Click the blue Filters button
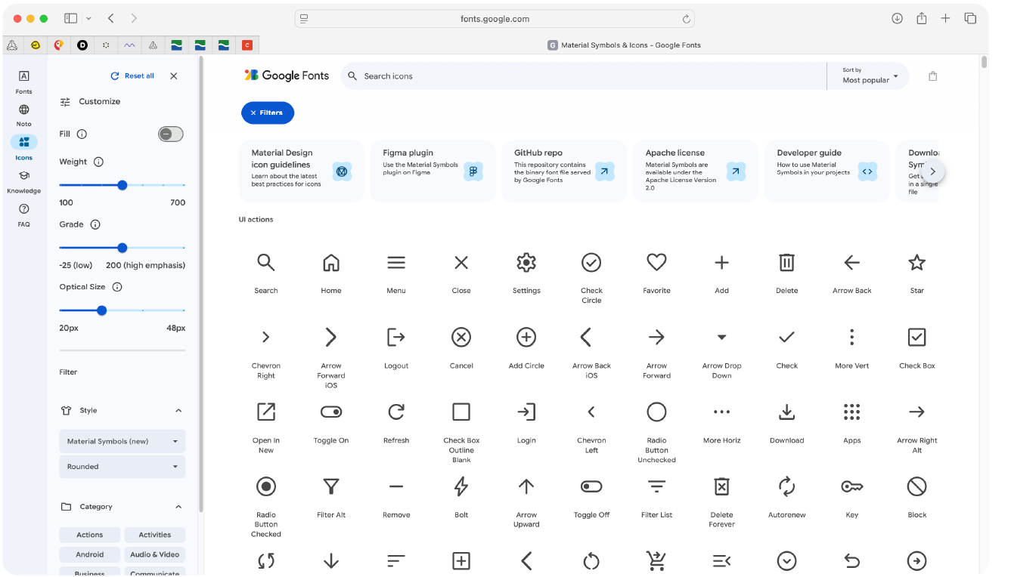Image resolution: width=1011 pixels, height=577 pixels. click(268, 113)
